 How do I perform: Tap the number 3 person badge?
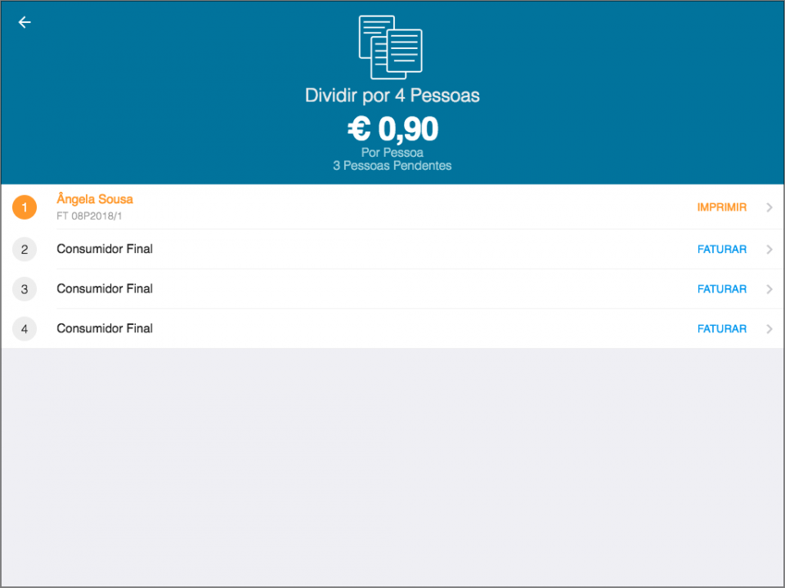tap(25, 289)
